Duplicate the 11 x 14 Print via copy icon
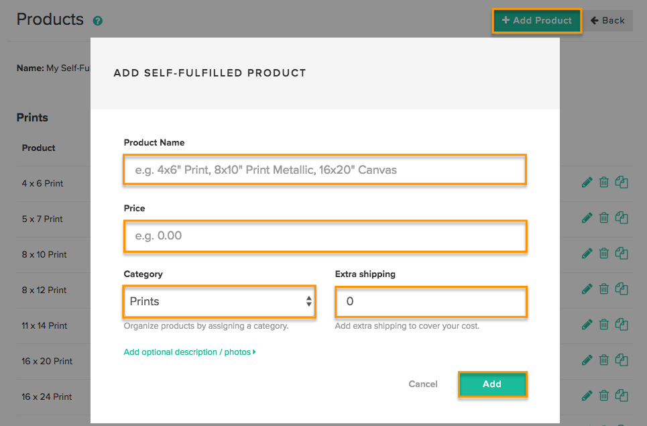Viewport: 647px width, 426px height. pos(622,324)
